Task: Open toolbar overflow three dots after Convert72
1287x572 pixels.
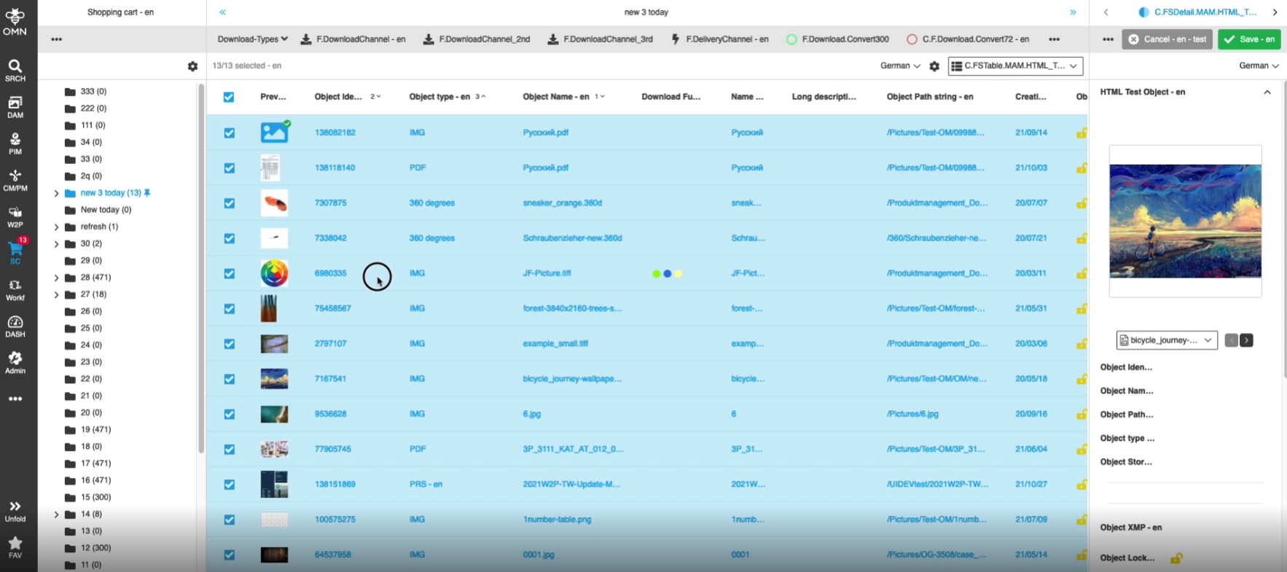Action: [x=1054, y=39]
